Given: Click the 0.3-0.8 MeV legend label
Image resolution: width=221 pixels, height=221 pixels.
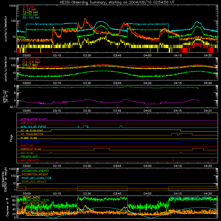Looking at the screenshot, I should 31,62.
